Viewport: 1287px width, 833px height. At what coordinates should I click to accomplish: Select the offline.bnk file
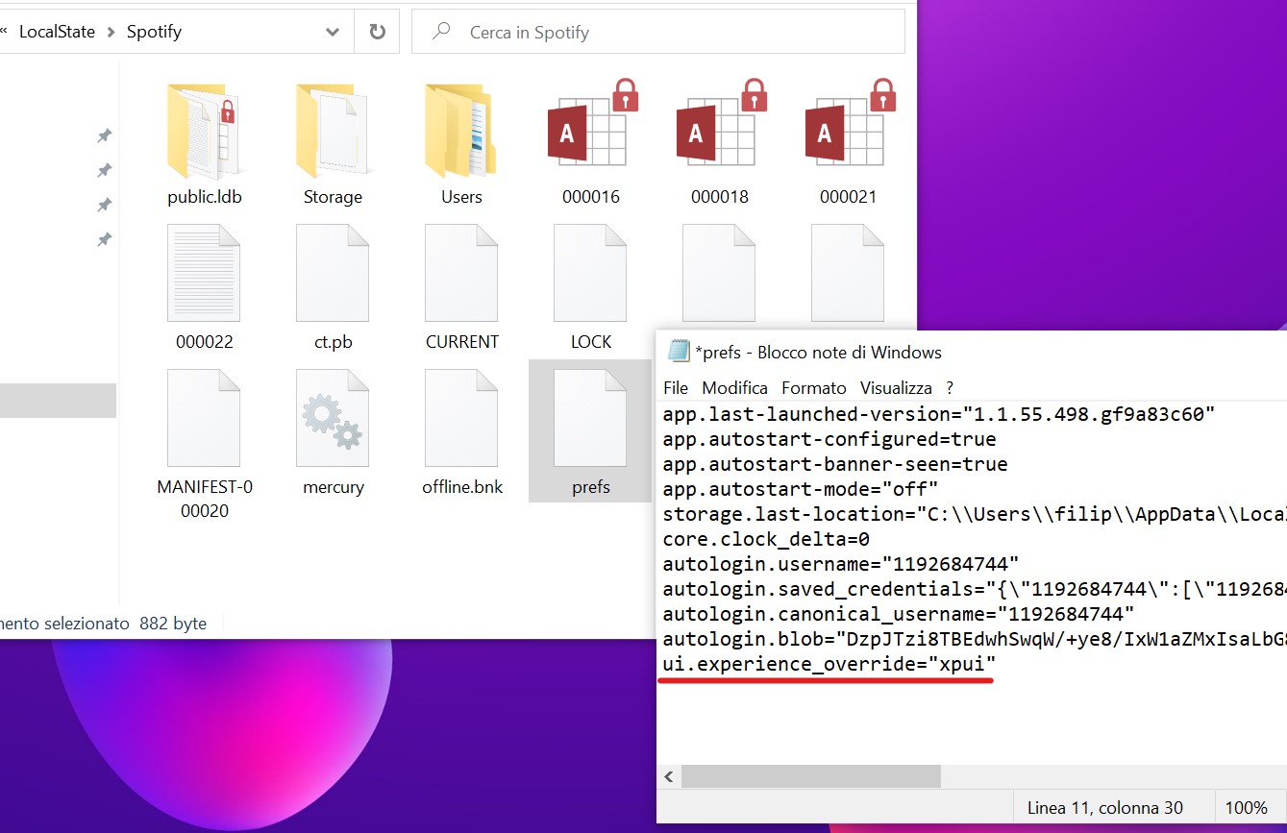[x=461, y=432]
